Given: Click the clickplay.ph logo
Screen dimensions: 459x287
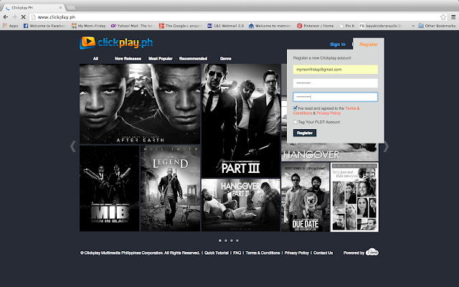Looking at the screenshot, I should 116,43.
